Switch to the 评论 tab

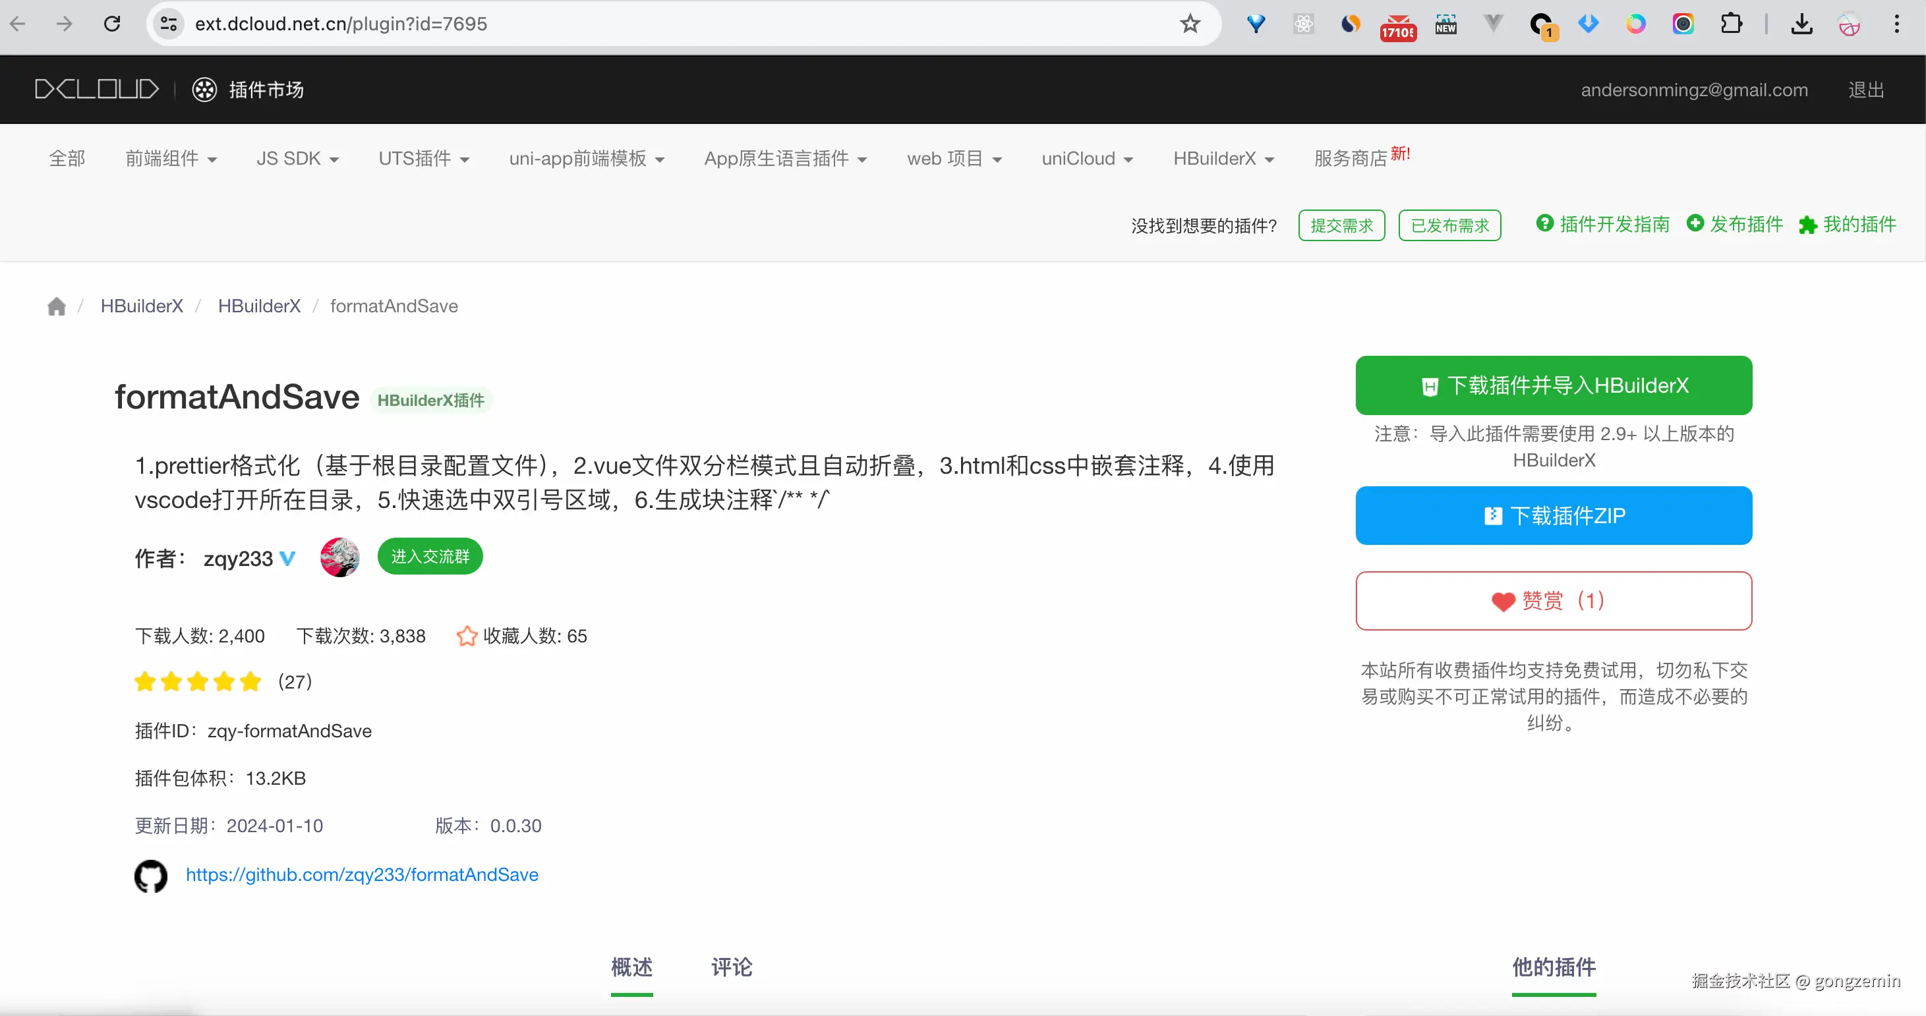(731, 967)
